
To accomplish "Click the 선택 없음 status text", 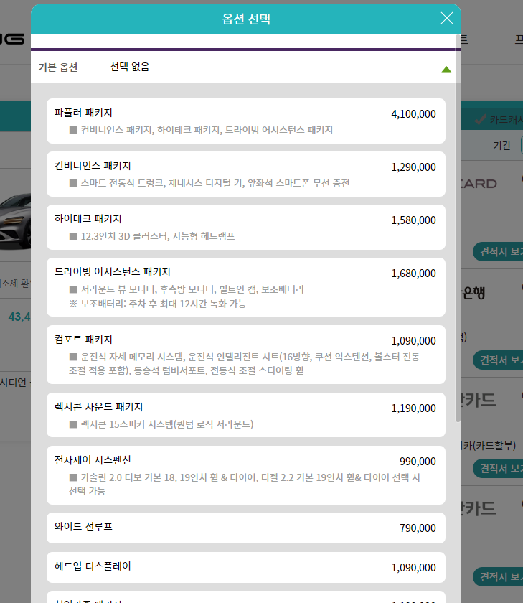I will pyautogui.click(x=130, y=67).
